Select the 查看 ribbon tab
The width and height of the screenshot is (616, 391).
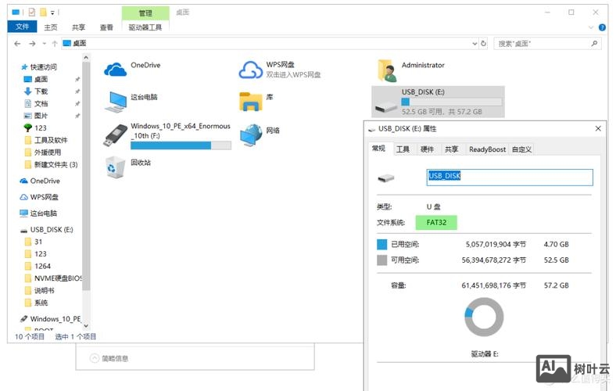[x=106, y=27]
